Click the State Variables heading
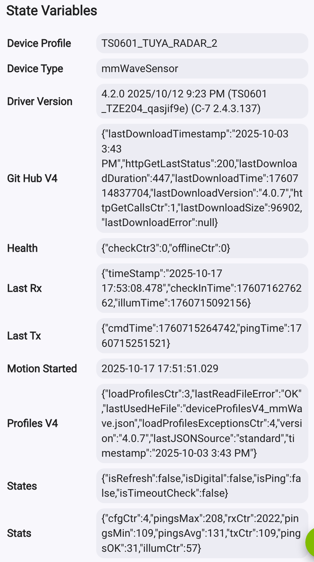Screen dimensions: 314x562 point(52,11)
